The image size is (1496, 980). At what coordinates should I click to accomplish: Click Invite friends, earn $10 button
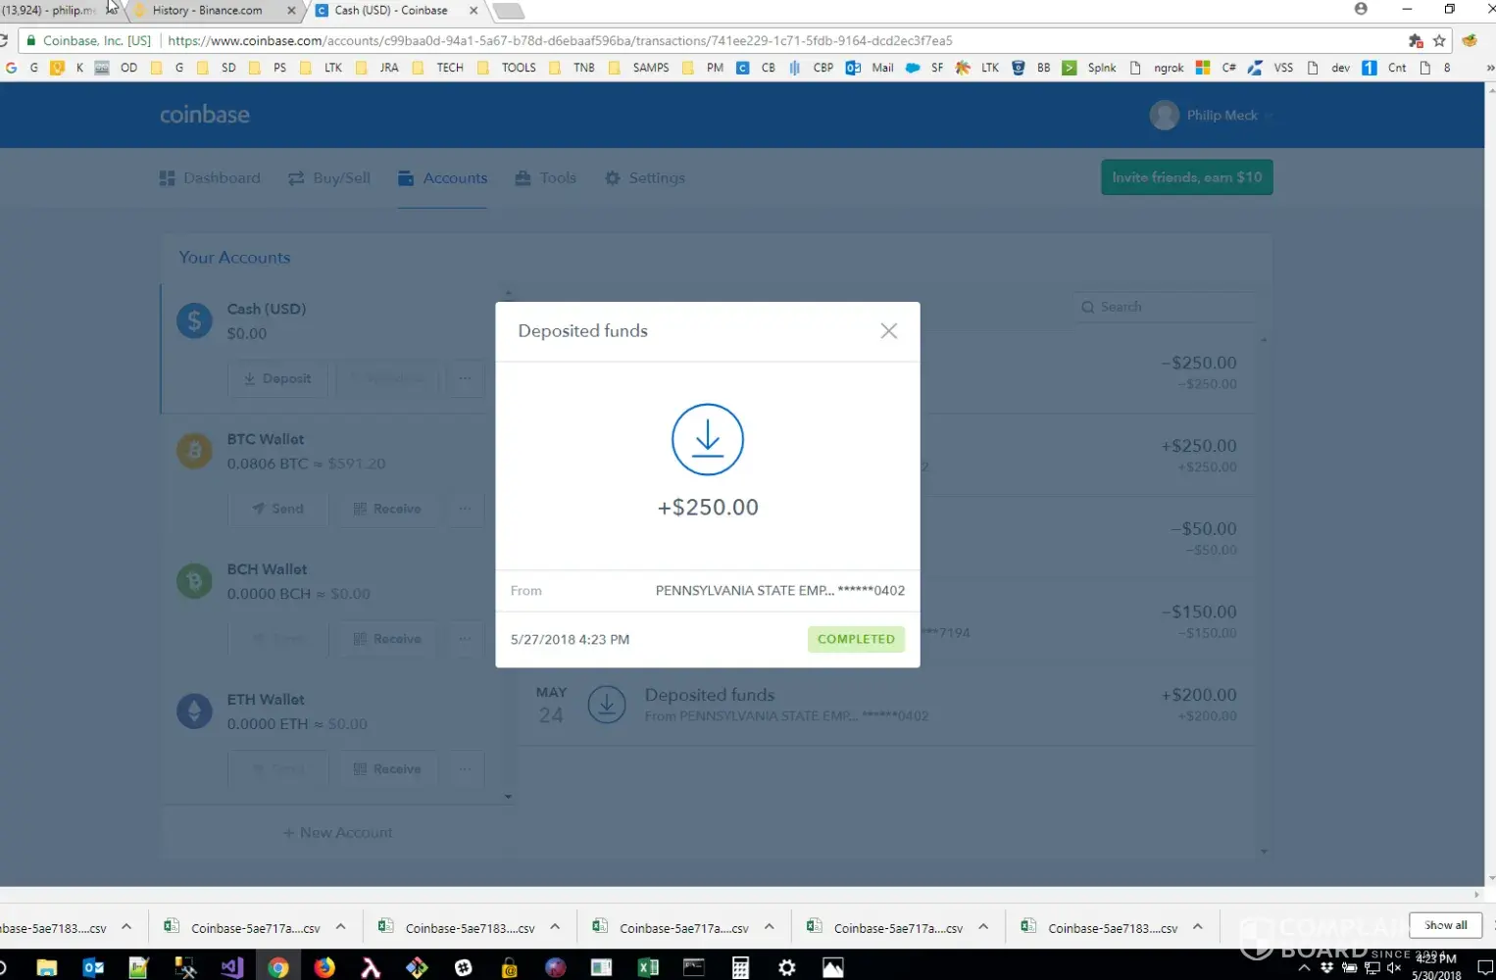point(1186,177)
